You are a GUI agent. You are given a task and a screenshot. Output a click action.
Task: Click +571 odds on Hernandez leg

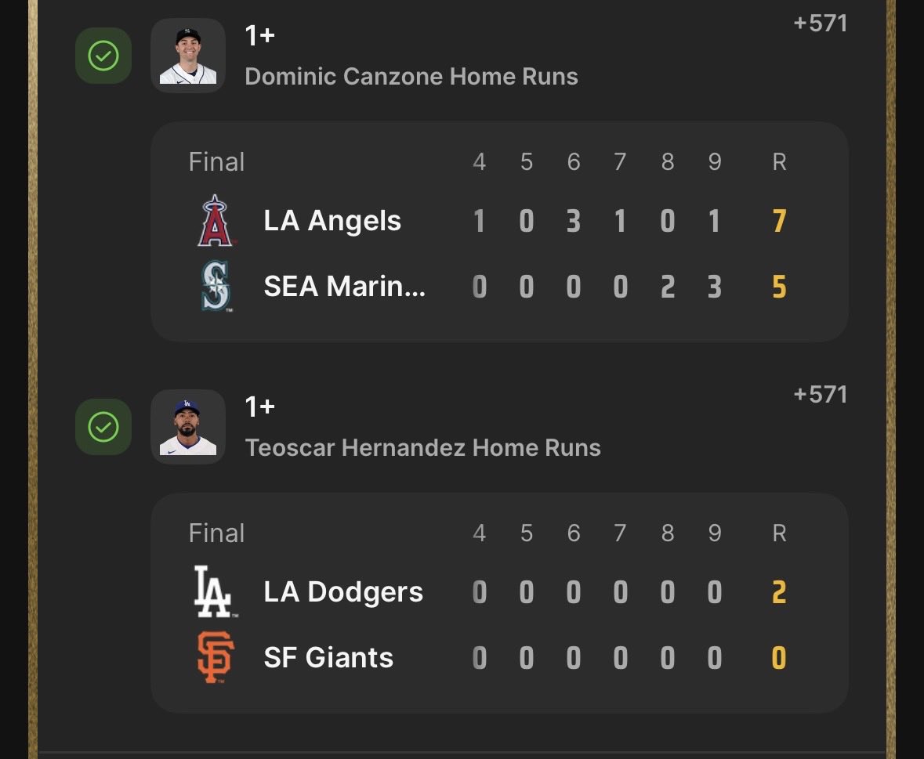tap(821, 395)
